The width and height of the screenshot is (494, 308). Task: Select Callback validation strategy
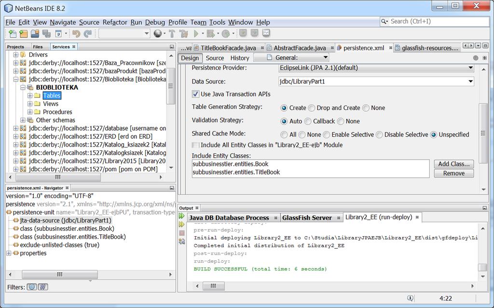click(308, 121)
